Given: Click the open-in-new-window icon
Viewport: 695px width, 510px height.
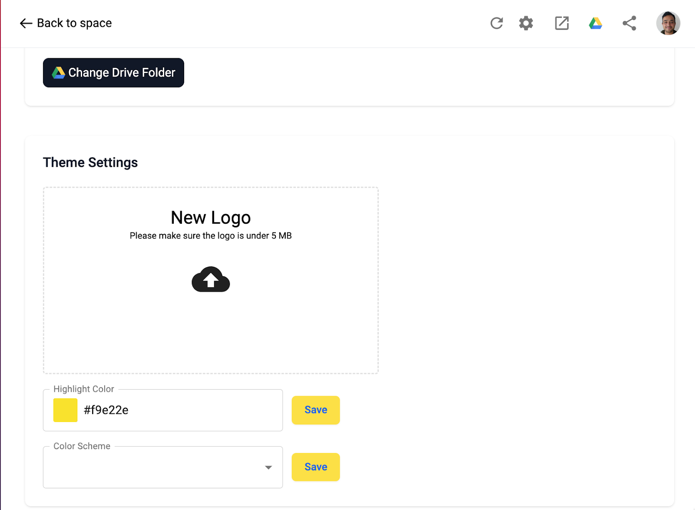Looking at the screenshot, I should click(562, 23).
